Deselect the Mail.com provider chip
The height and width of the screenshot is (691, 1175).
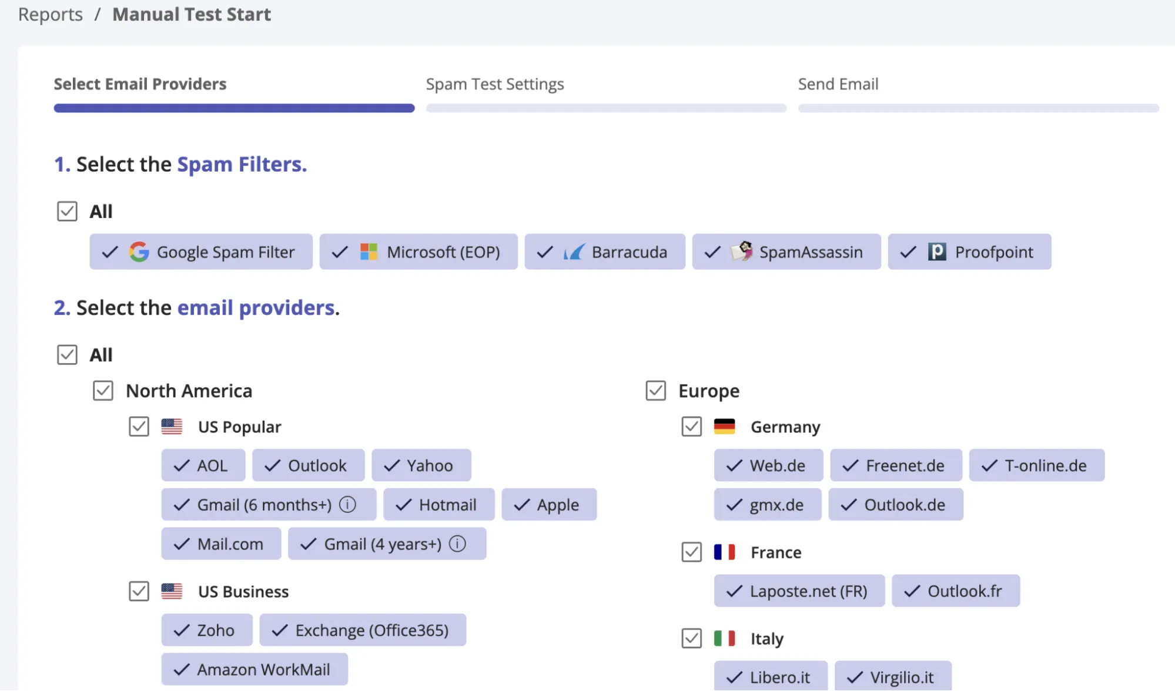[221, 544]
